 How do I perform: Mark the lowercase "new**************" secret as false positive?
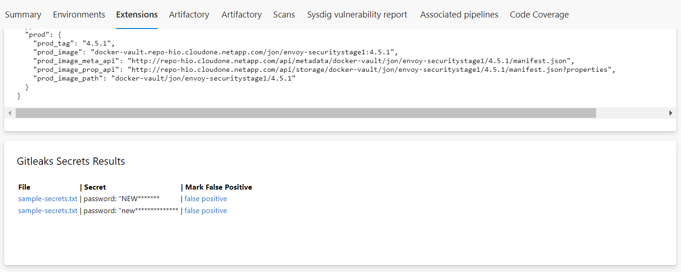[x=206, y=211]
